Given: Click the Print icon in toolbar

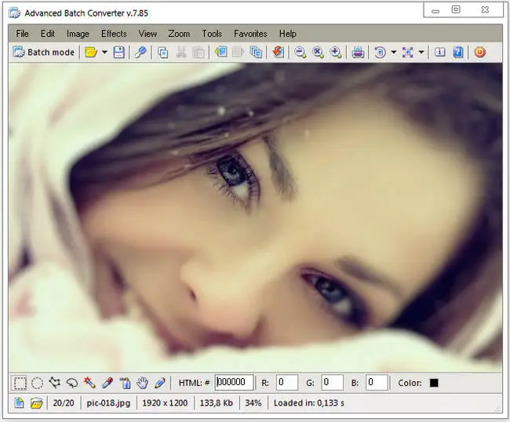Looking at the screenshot, I should [x=358, y=53].
